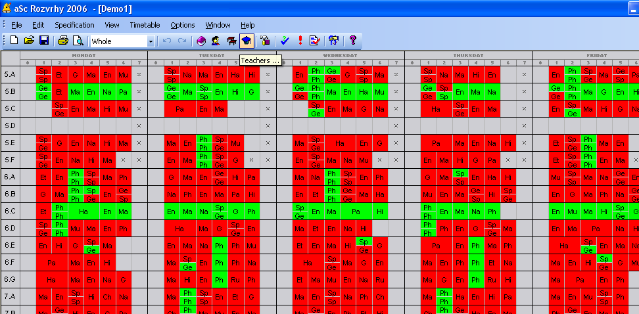Click the blue checkmark verification icon
Screen dimensions: 639x314
pos(285,41)
